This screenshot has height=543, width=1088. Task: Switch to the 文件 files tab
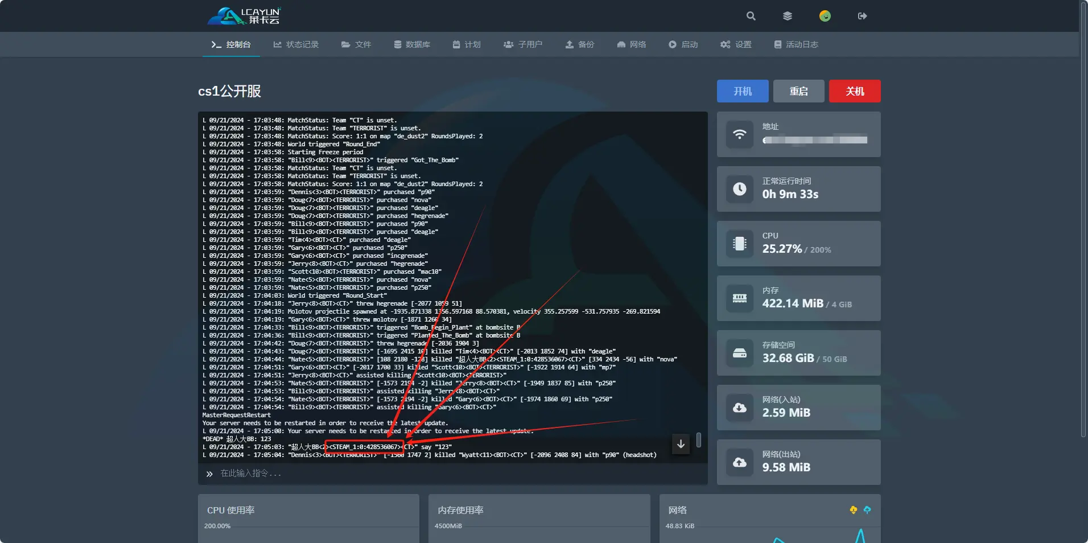point(356,44)
